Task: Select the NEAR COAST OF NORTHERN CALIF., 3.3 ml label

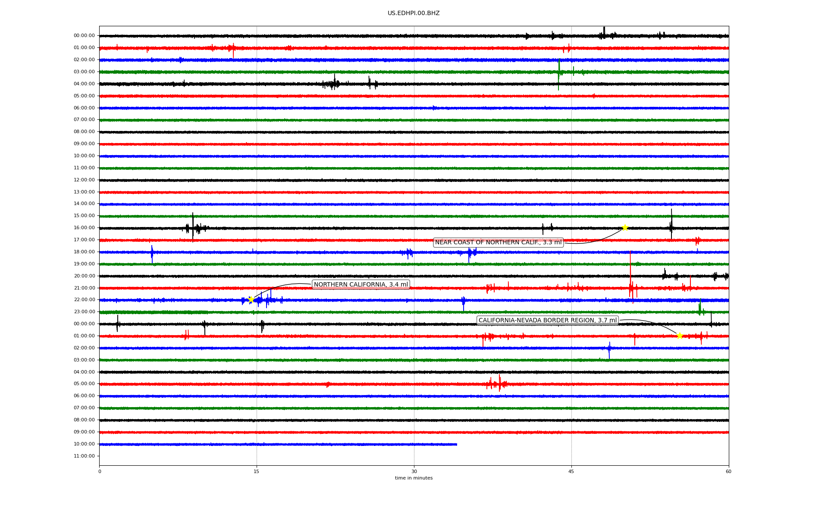Action: pyautogui.click(x=498, y=243)
